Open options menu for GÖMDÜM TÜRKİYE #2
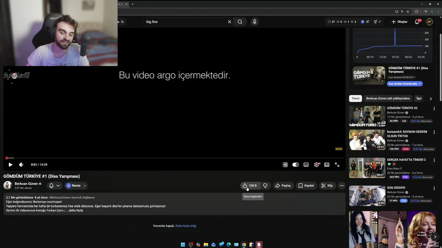 pyautogui.click(x=434, y=108)
